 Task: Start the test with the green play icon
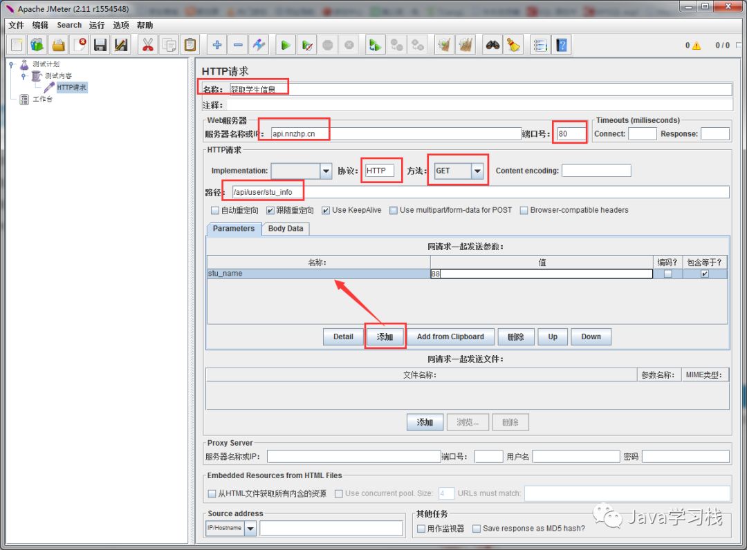286,45
